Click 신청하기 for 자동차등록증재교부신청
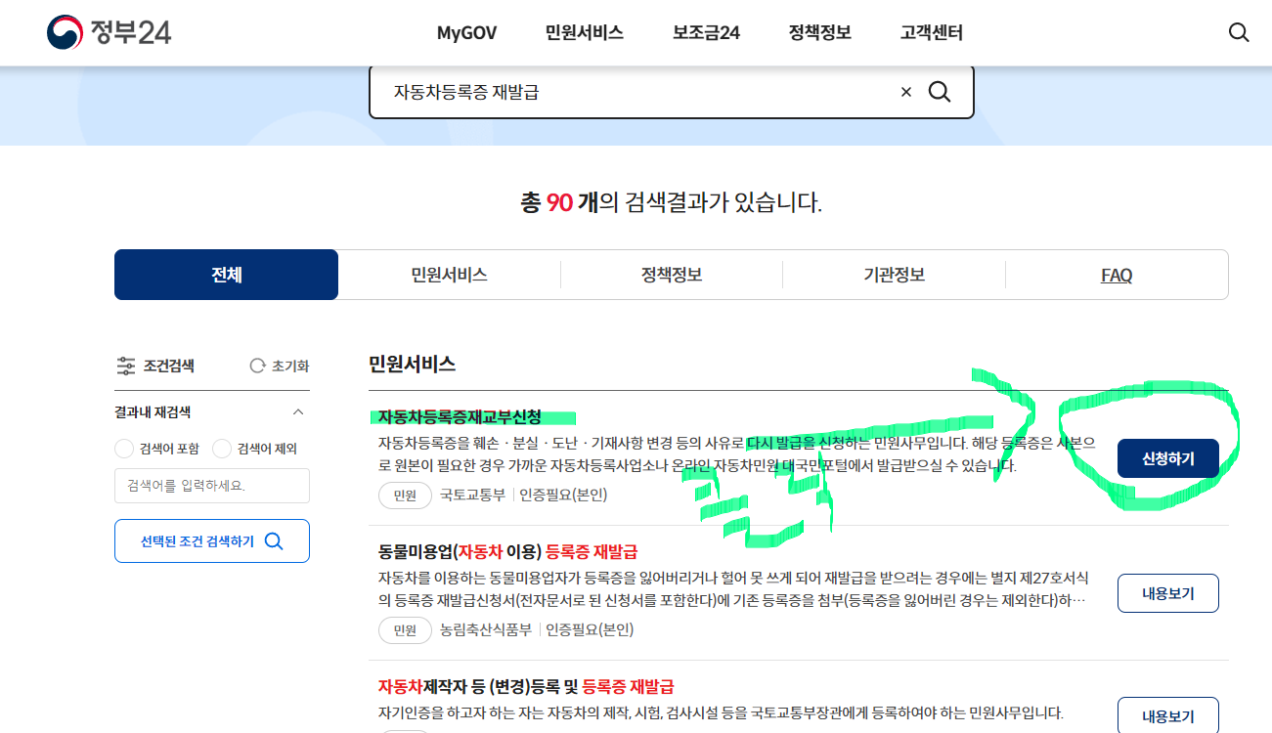Viewport: 1272px width, 733px height. coord(1168,458)
